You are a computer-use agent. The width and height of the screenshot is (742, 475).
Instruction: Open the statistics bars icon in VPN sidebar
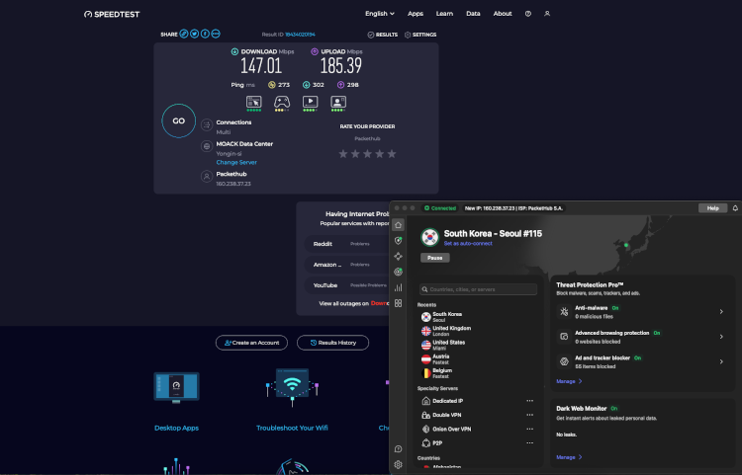[398, 287]
